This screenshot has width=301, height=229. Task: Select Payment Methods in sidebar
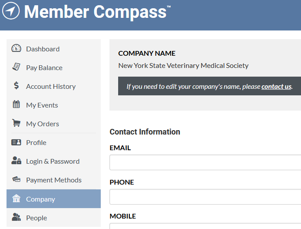pos(53,180)
